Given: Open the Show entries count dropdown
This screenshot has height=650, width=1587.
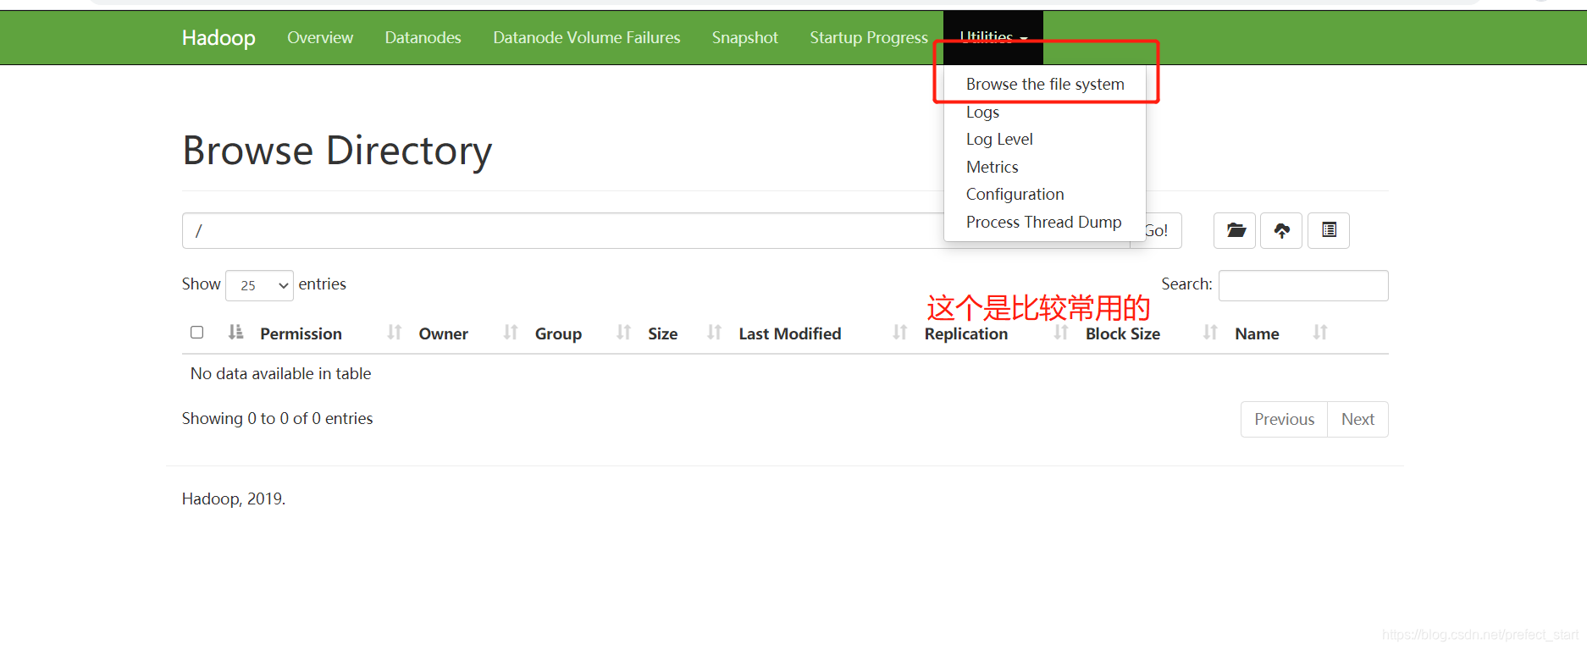Looking at the screenshot, I should (259, 285).
